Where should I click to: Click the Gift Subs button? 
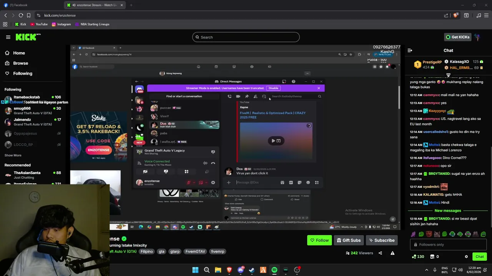(349, 240)
